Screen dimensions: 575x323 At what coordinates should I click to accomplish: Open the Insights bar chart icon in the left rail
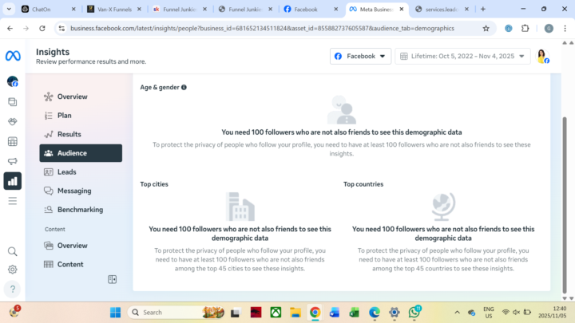[13, 181]
